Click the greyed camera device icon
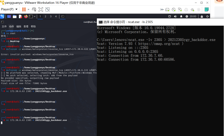 (x=199, y=10)
